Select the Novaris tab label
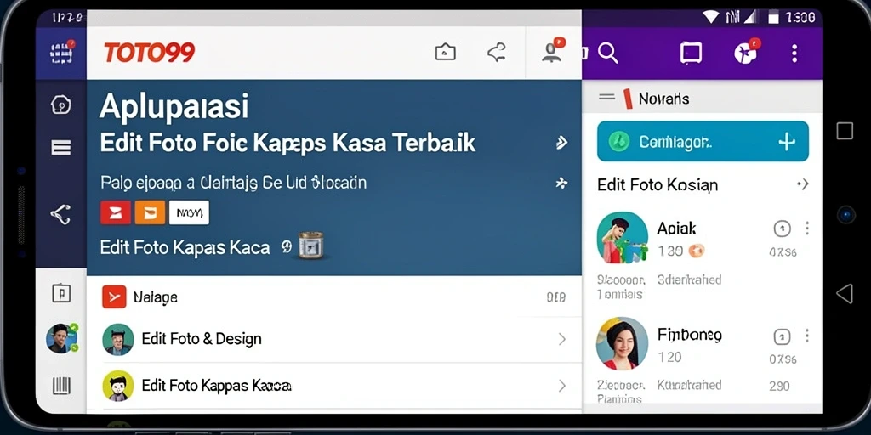The width and height of the screenshot is (871, 435). (x=663, y=99)
